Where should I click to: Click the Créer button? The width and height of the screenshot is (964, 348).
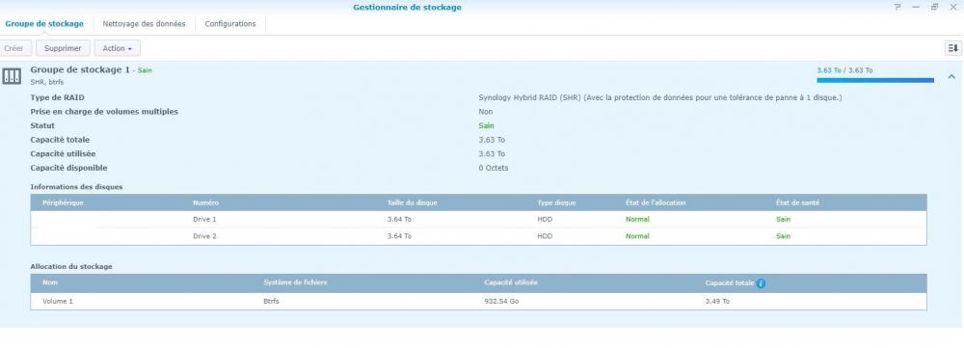tap(13, 48)
